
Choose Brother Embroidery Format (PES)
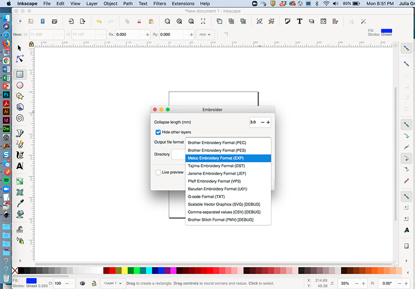[x=228, y=150]
